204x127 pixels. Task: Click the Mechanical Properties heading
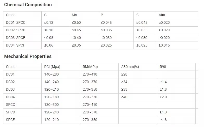(x=28, y=56)
